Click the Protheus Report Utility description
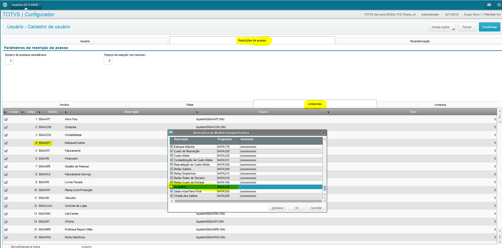The width and height of the screenshot is (502, 248). click(79, 229)
